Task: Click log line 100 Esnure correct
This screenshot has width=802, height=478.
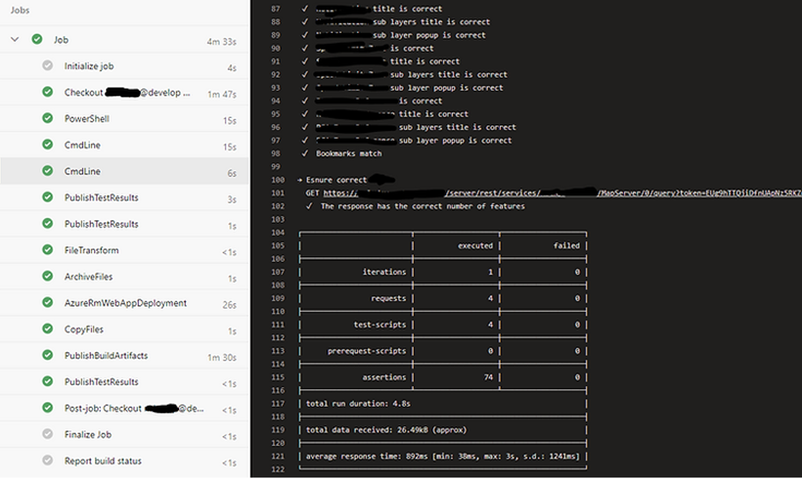Action: [336, 180]
